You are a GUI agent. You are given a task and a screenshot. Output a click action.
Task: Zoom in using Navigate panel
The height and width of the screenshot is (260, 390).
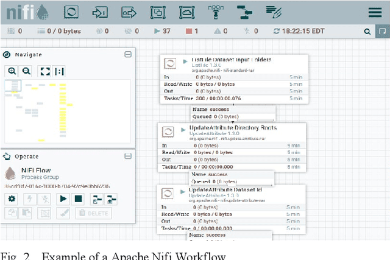coord(12,71)
